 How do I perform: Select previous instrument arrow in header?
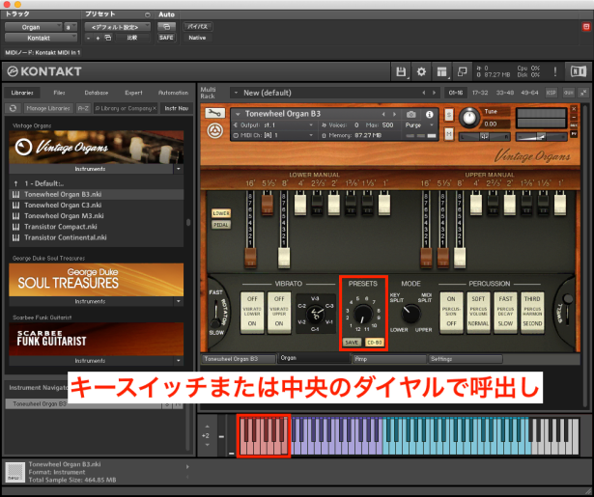coord(383,114)
